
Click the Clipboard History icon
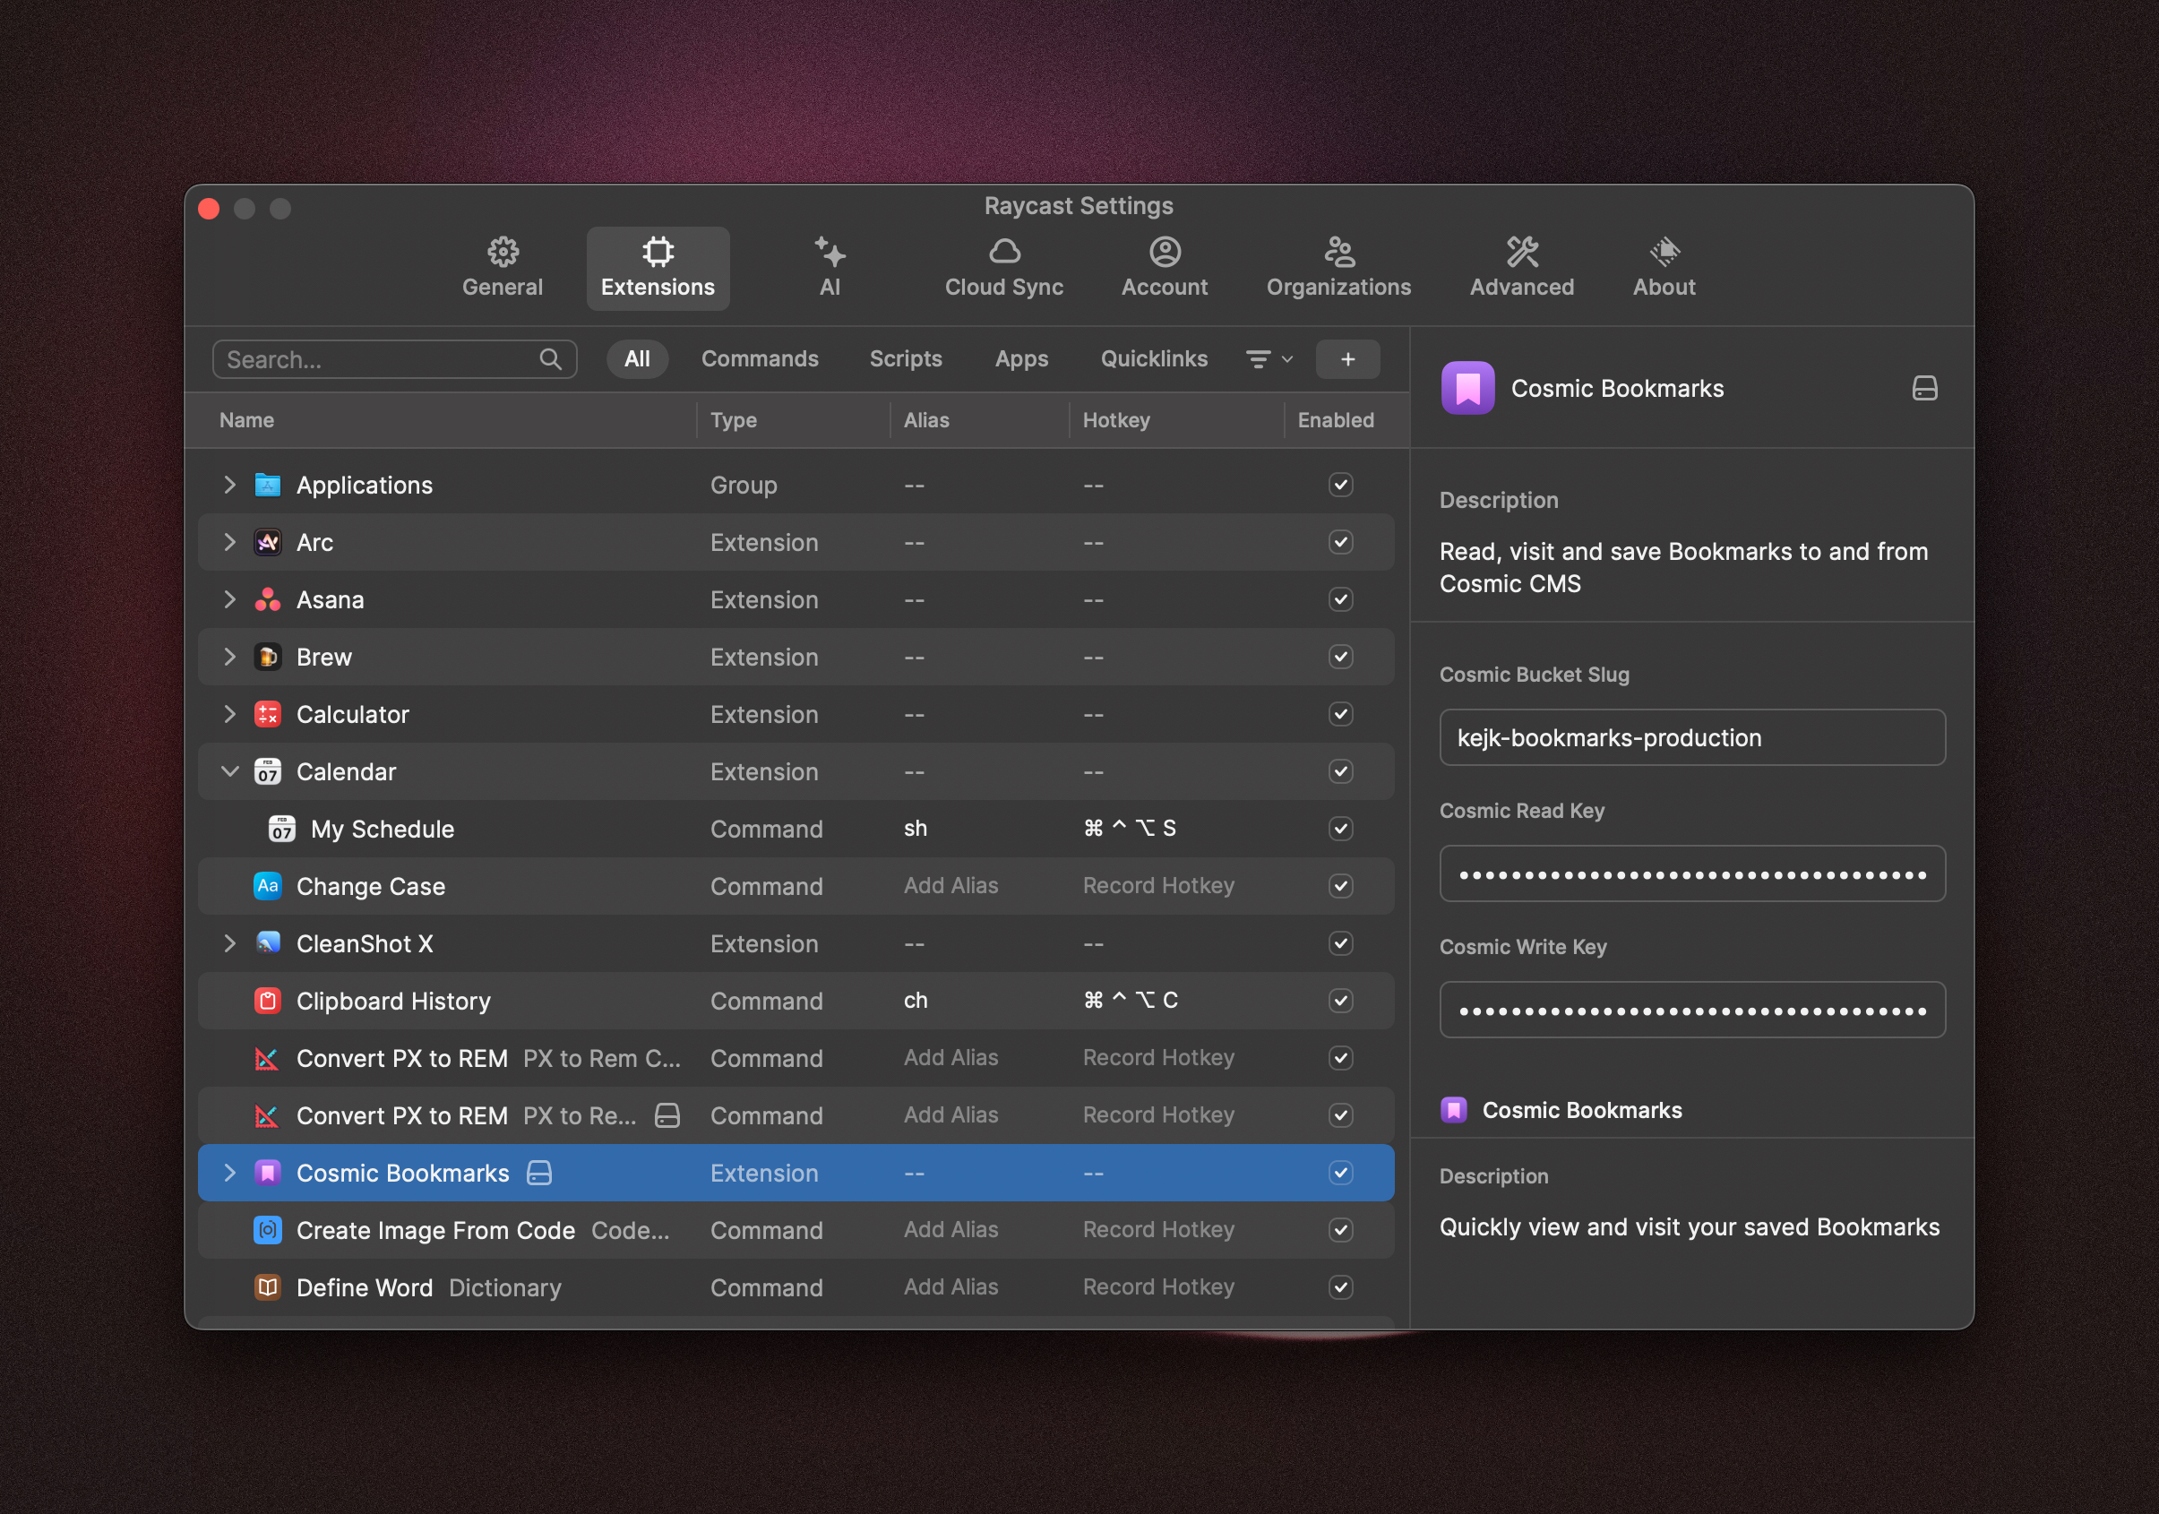(x=268, y=1001)
